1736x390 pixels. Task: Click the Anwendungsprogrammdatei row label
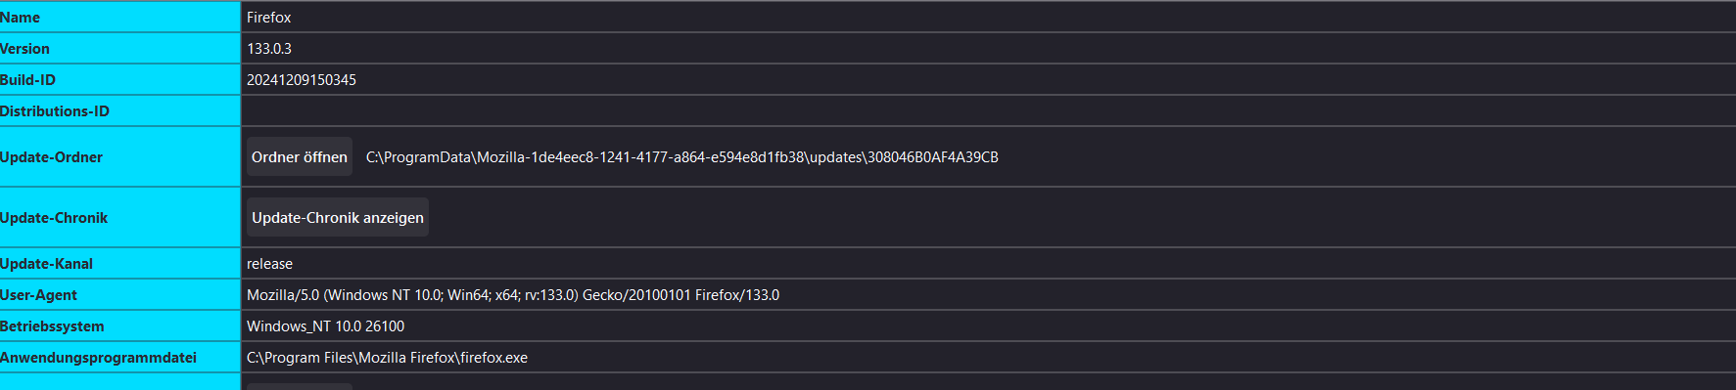click(x=98, y=358)
